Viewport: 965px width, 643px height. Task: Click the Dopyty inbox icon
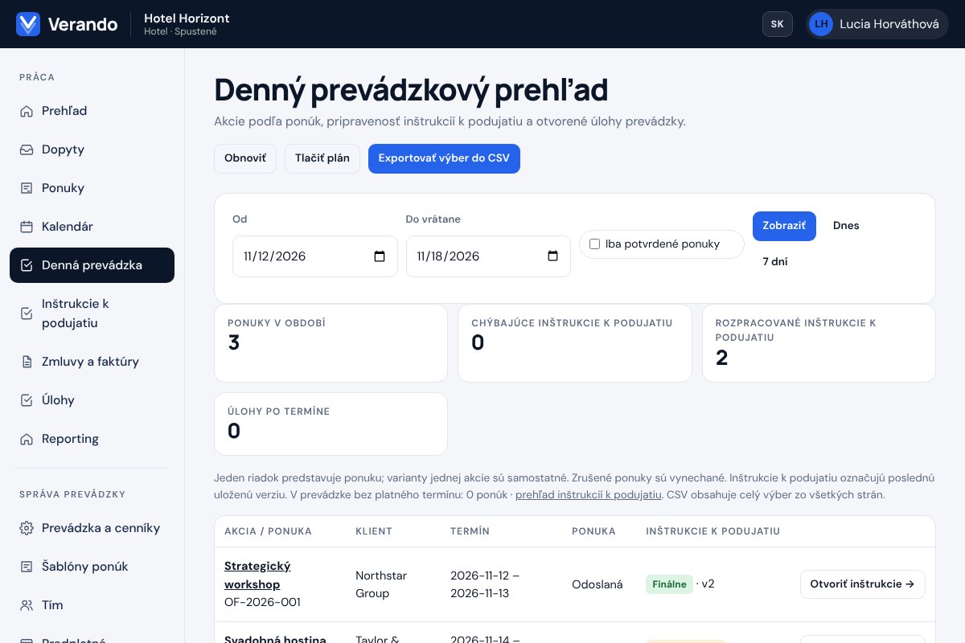click(x=27, y=149)
